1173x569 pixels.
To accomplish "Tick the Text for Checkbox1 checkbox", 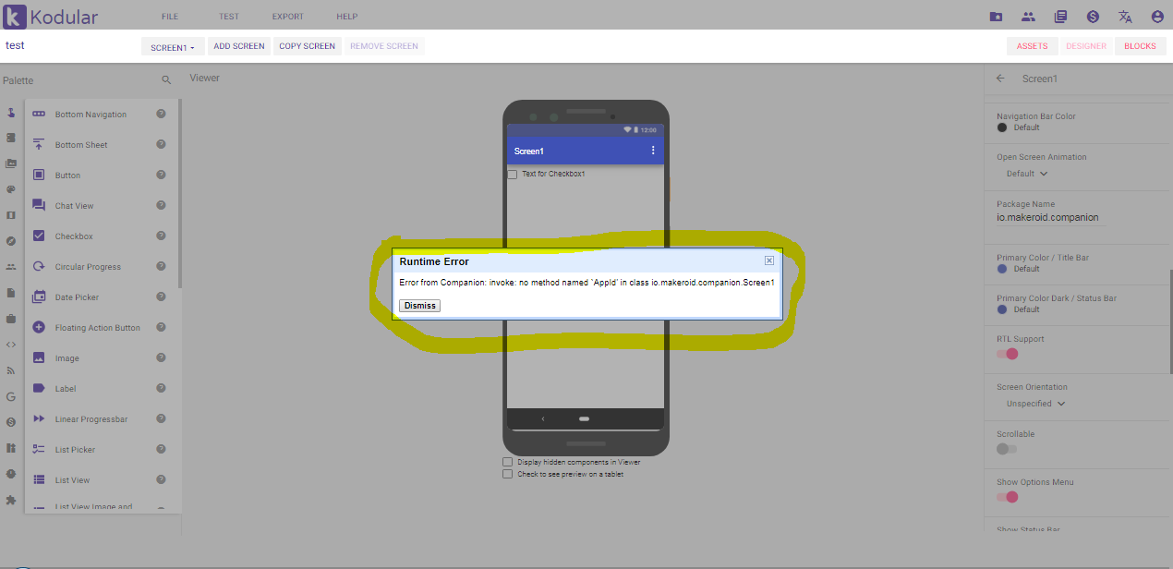I will coord(513,175).
